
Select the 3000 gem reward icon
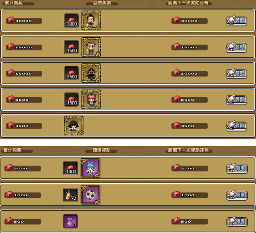[x=71, y=21]
